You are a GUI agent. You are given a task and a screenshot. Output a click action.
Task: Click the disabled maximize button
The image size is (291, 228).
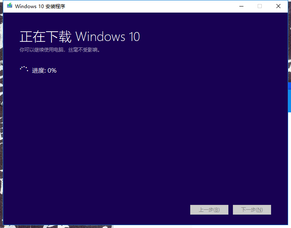[260, 6]
